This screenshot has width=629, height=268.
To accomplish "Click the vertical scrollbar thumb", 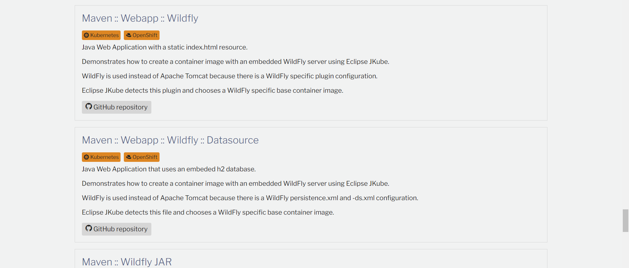I will click(625, 220).
